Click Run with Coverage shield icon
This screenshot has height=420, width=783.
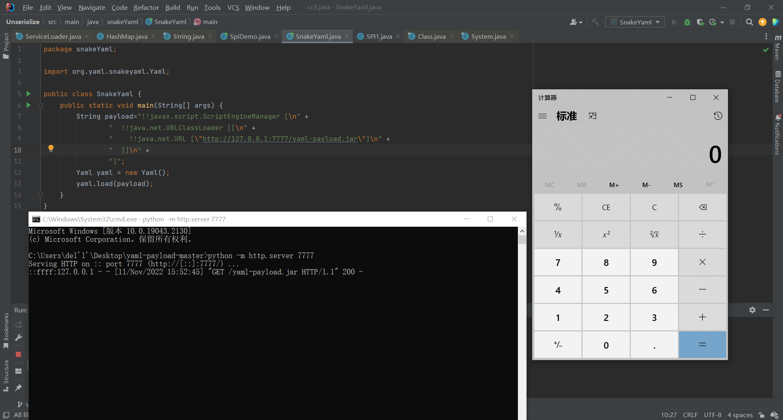(700, 22)
